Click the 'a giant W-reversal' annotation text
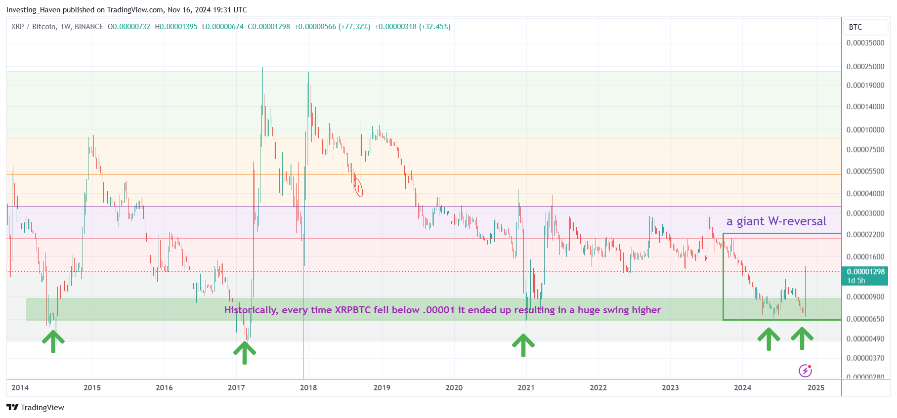The height and width of the screenshot is (418, 897). pos(776,221)
